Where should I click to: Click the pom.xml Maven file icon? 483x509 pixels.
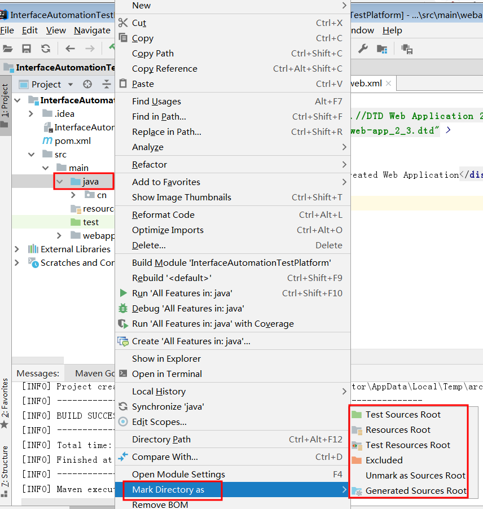point(47,141)
